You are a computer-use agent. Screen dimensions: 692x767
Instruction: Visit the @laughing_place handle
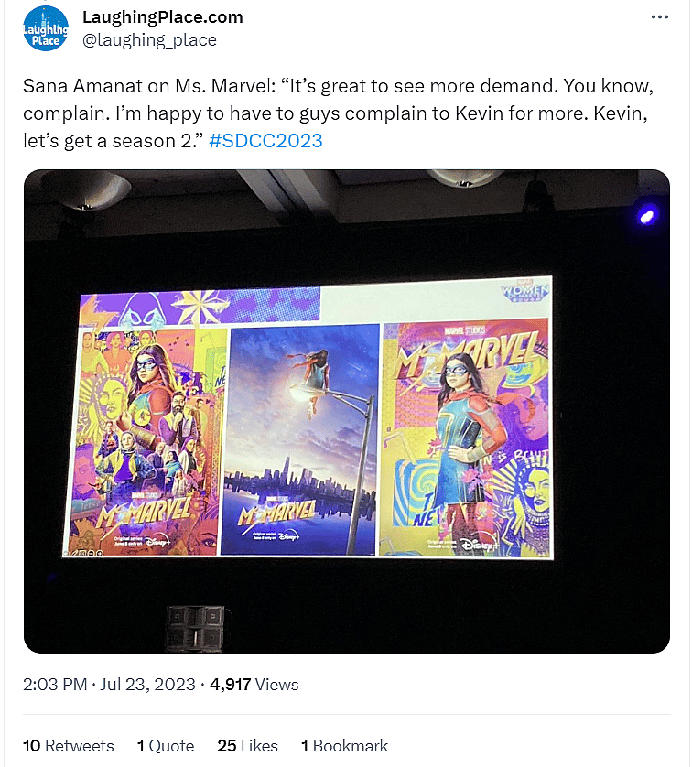149,39
